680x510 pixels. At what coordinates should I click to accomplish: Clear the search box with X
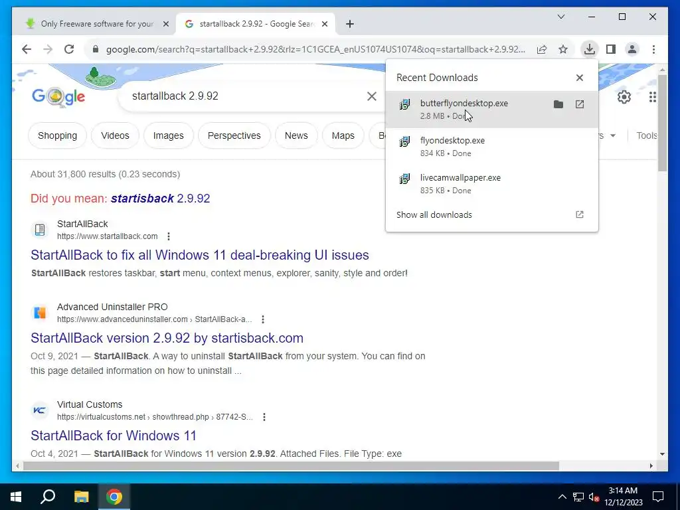(x=372, y=96)
